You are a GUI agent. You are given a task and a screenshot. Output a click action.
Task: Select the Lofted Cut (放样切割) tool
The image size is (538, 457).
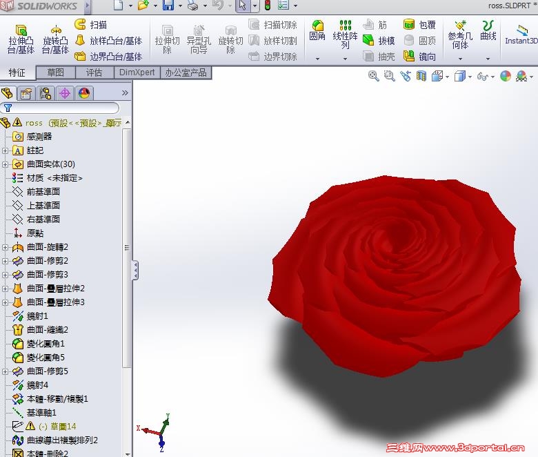click(272, 41)
